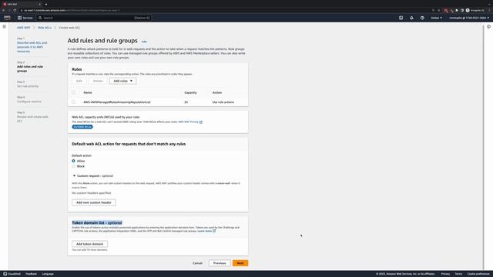Focus the AWS console search field

point(94,18)
